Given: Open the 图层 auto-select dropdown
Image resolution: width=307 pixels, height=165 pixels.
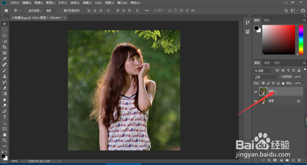Looking at the screenshot, I should pos(50,10).
